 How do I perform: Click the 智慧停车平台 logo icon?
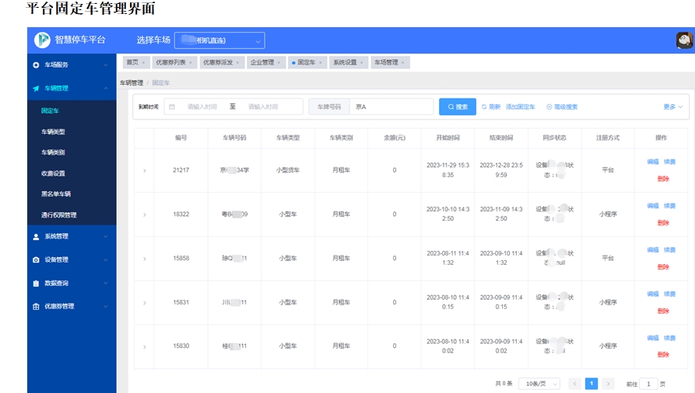click(x=41, y=40)
